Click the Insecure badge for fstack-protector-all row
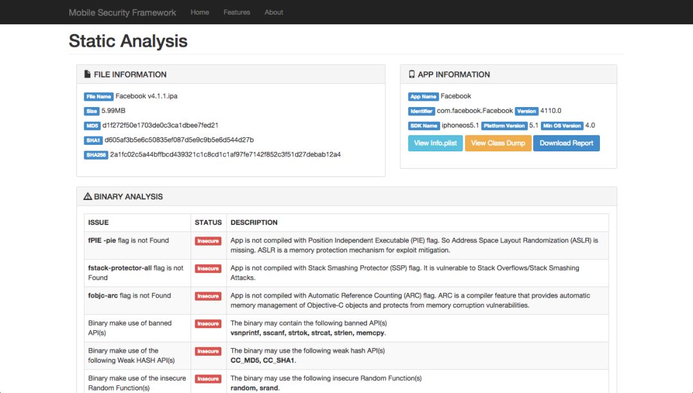Viewport: 693px width, 393px height. point(208,269)
